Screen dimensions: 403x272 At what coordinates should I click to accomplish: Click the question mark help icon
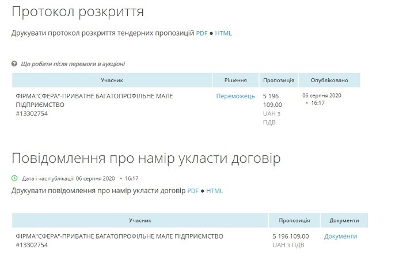[x=14, y=64]
